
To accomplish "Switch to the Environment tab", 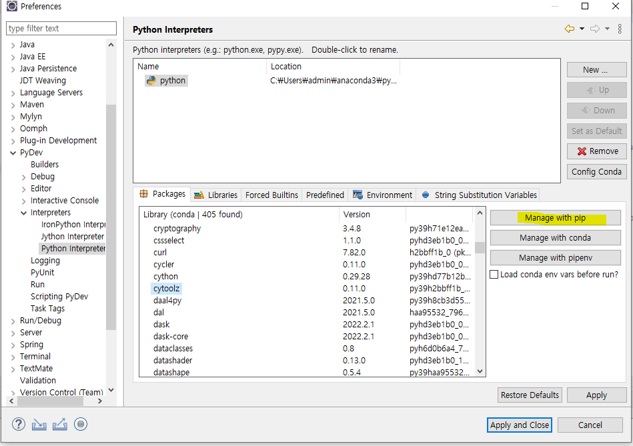I will pyautogui.click(x=382, y=195).
